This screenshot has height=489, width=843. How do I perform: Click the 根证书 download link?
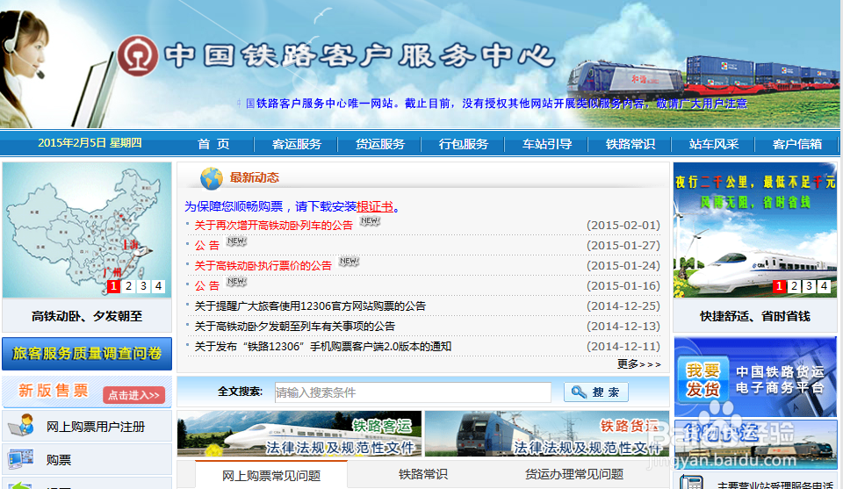(375, 206)
